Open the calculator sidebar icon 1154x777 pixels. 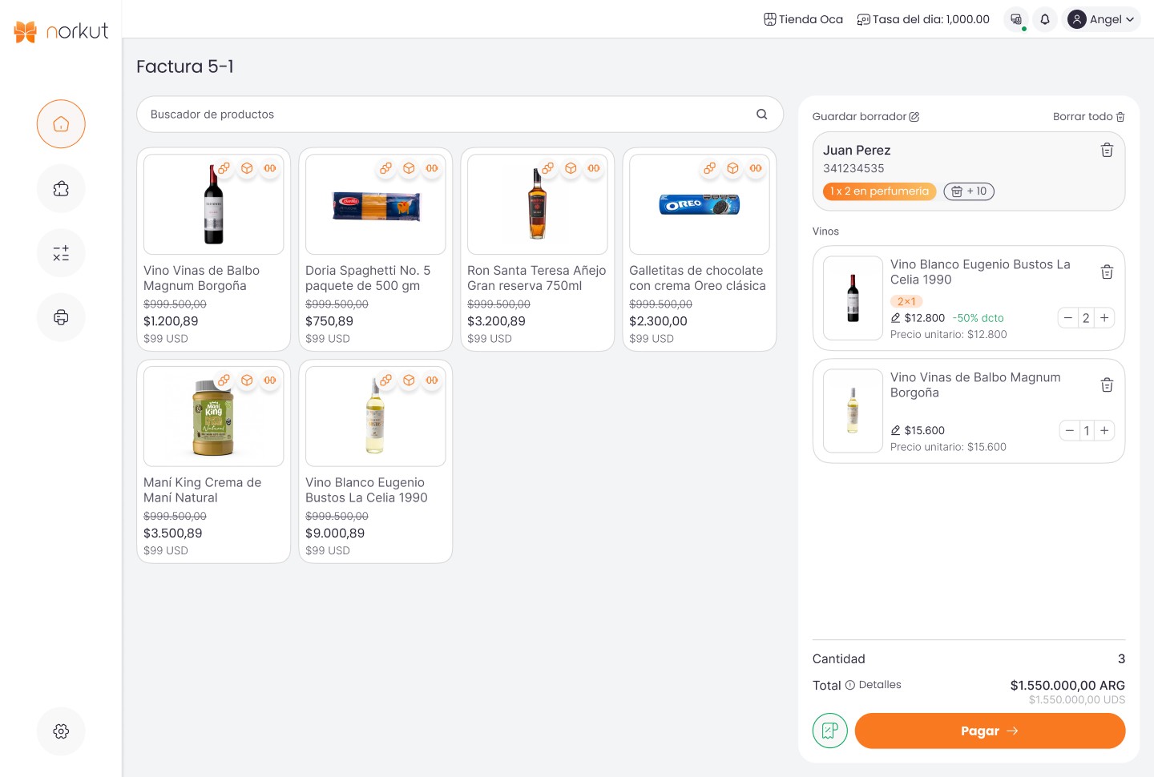point(61,253)
